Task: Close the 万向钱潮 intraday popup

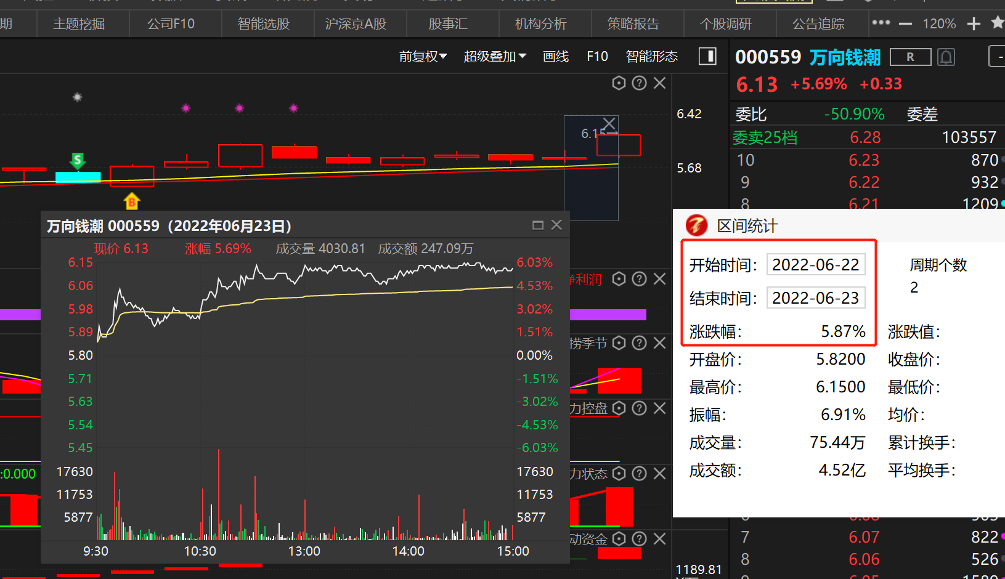Action: tap(556, 225)
